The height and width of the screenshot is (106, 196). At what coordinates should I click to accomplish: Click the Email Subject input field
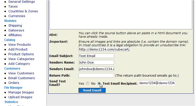coord(96,56)
